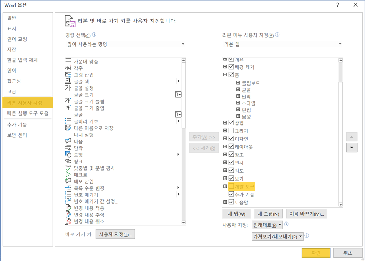
Task: Select the 가운데 맞춤 command icon
Action: tap(68, 61)
